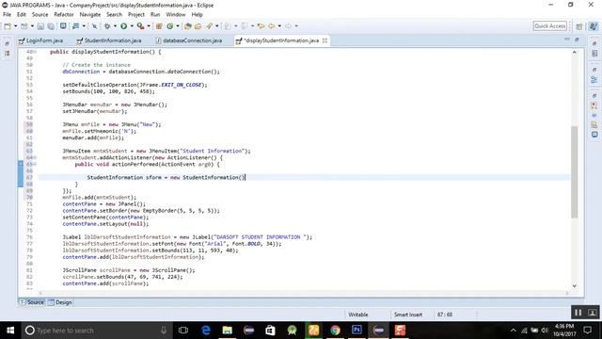Click the Open Perspective icon
This screenshot has height=339, width=602.
click(579, 26)
